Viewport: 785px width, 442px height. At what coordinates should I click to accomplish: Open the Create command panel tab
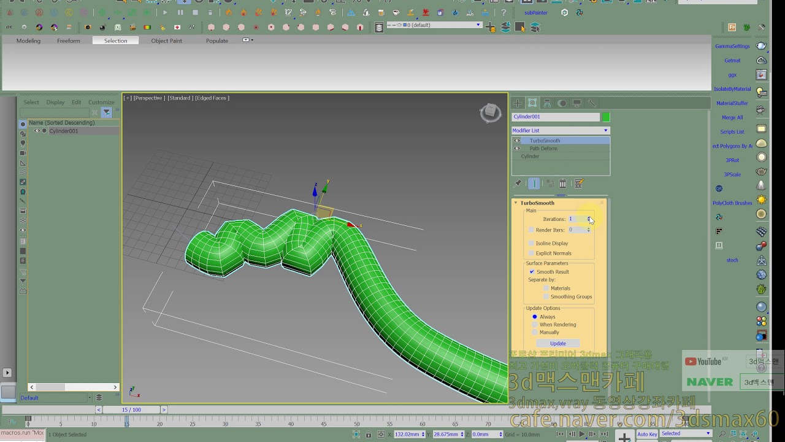click(518, 103)
